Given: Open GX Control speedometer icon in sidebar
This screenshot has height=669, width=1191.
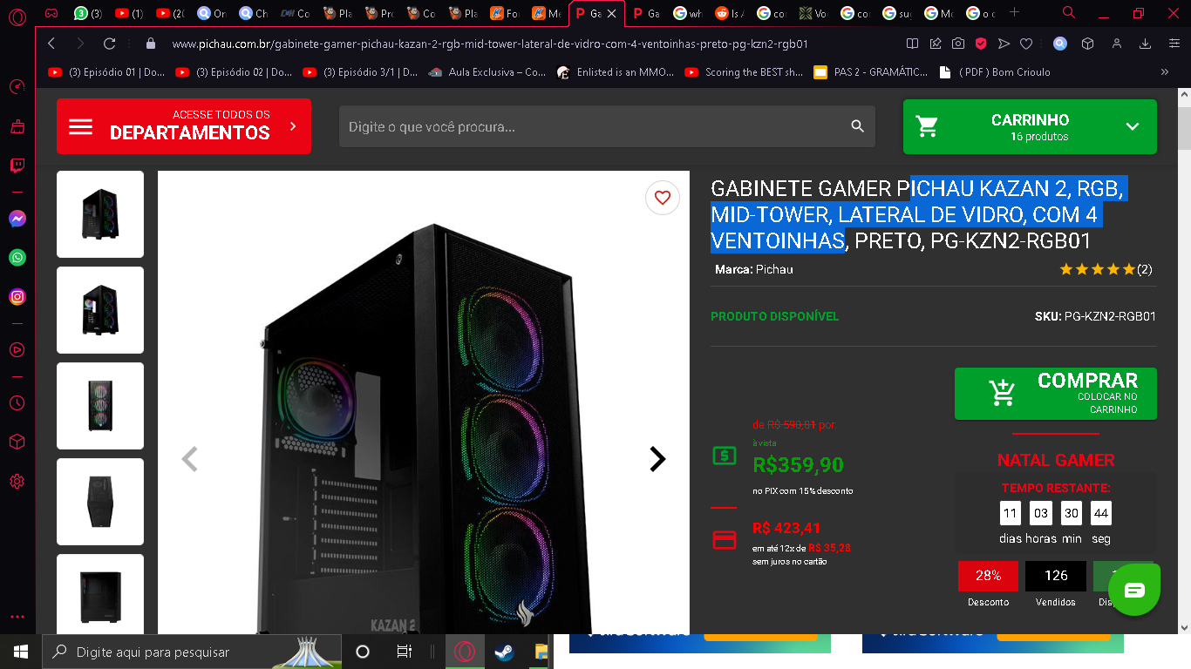Looking at the screenshot, I should tap(17, 87).
